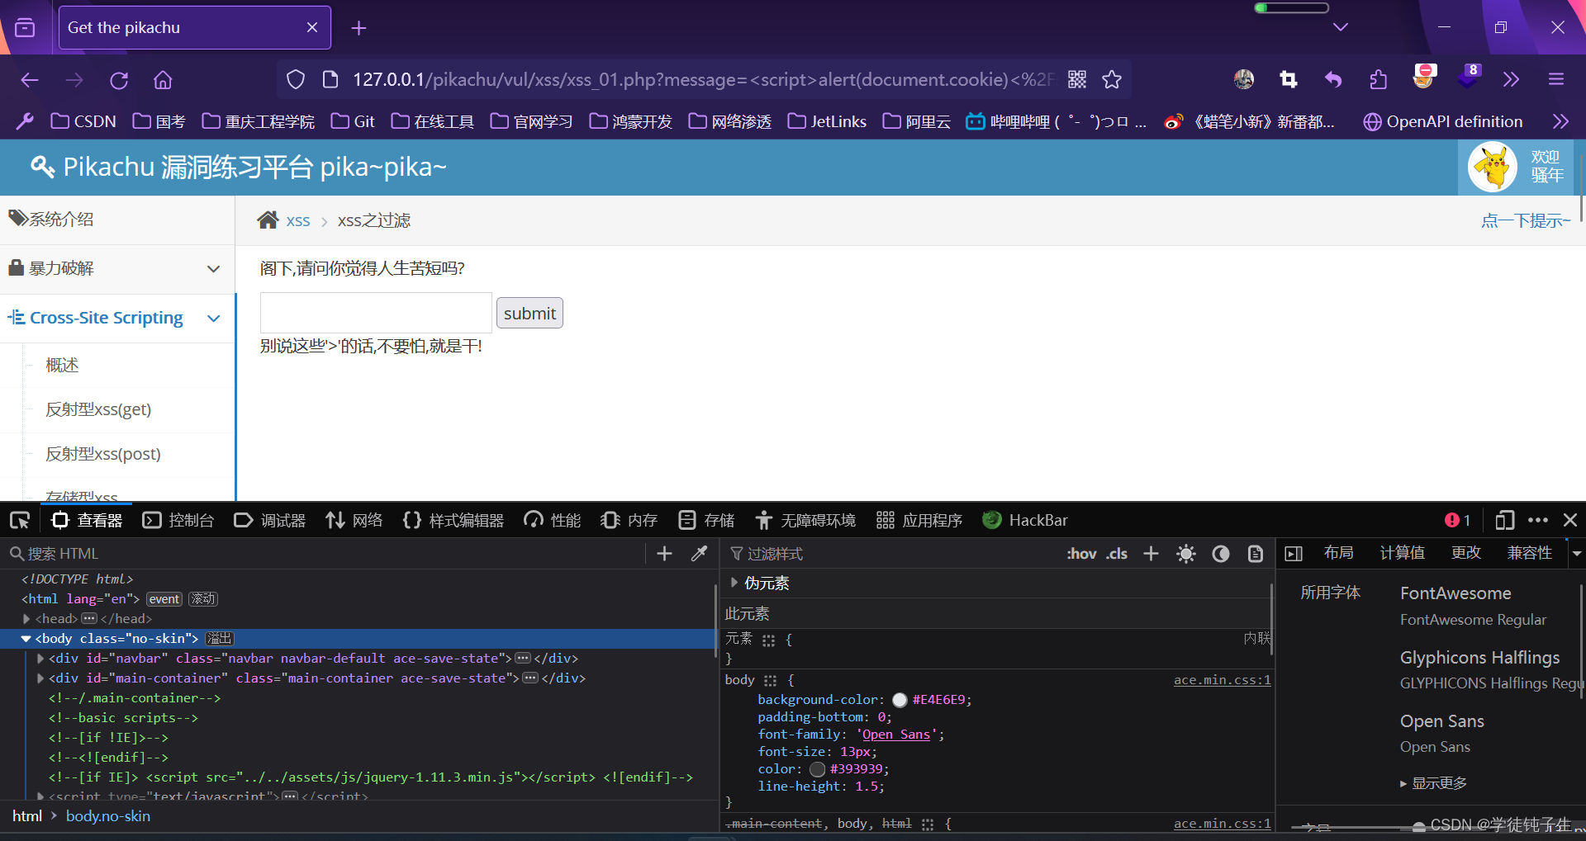1586x841 pixels.
Task: Open the HackBar devtools tab
Action: coord(1025,520)
